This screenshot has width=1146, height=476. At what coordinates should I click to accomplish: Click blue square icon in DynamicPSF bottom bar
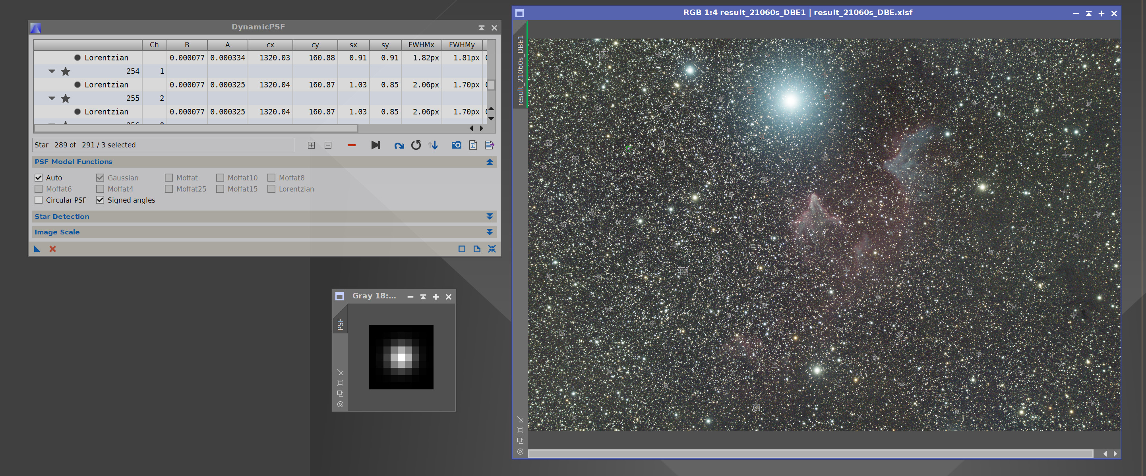pyautogui.click(x=462, y=249)
